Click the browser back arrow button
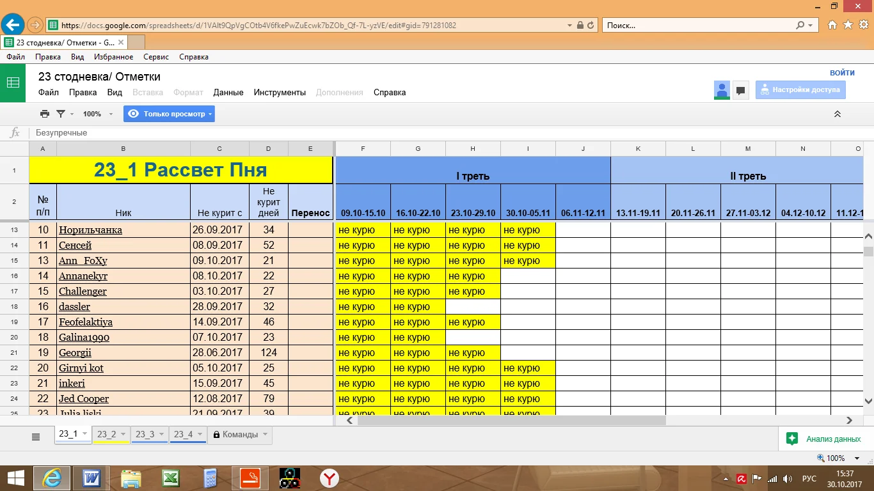 (13, 25)
